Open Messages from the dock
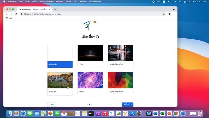 [x=30, y=114]
